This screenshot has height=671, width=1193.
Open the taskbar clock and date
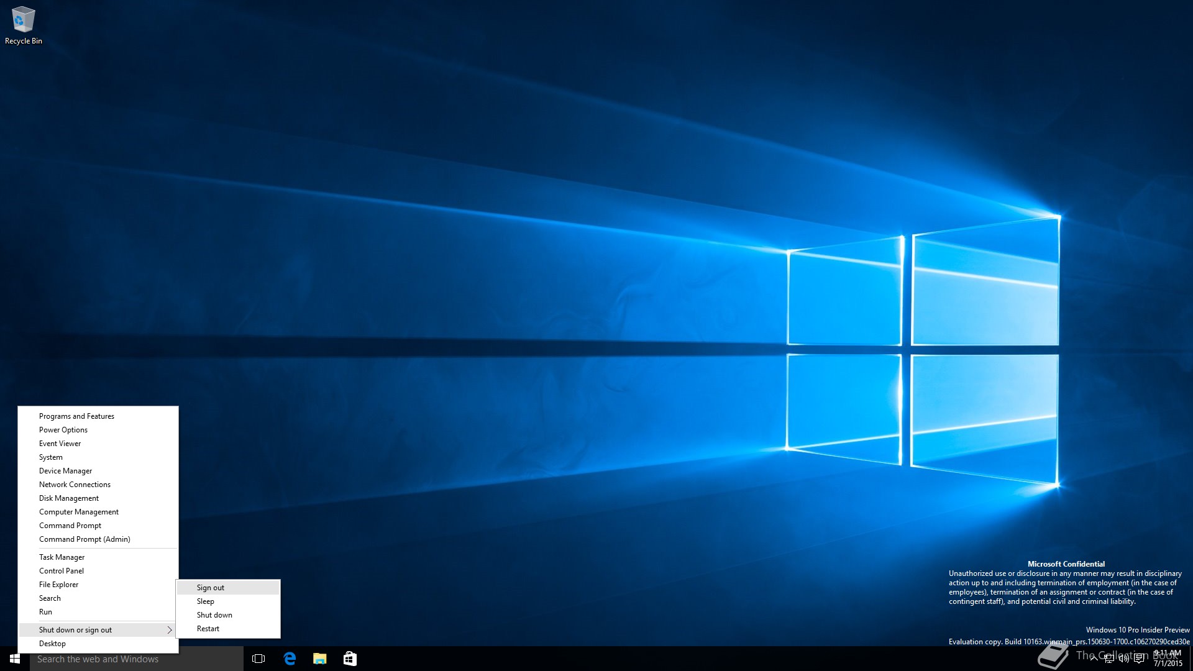click(1168, 659)
